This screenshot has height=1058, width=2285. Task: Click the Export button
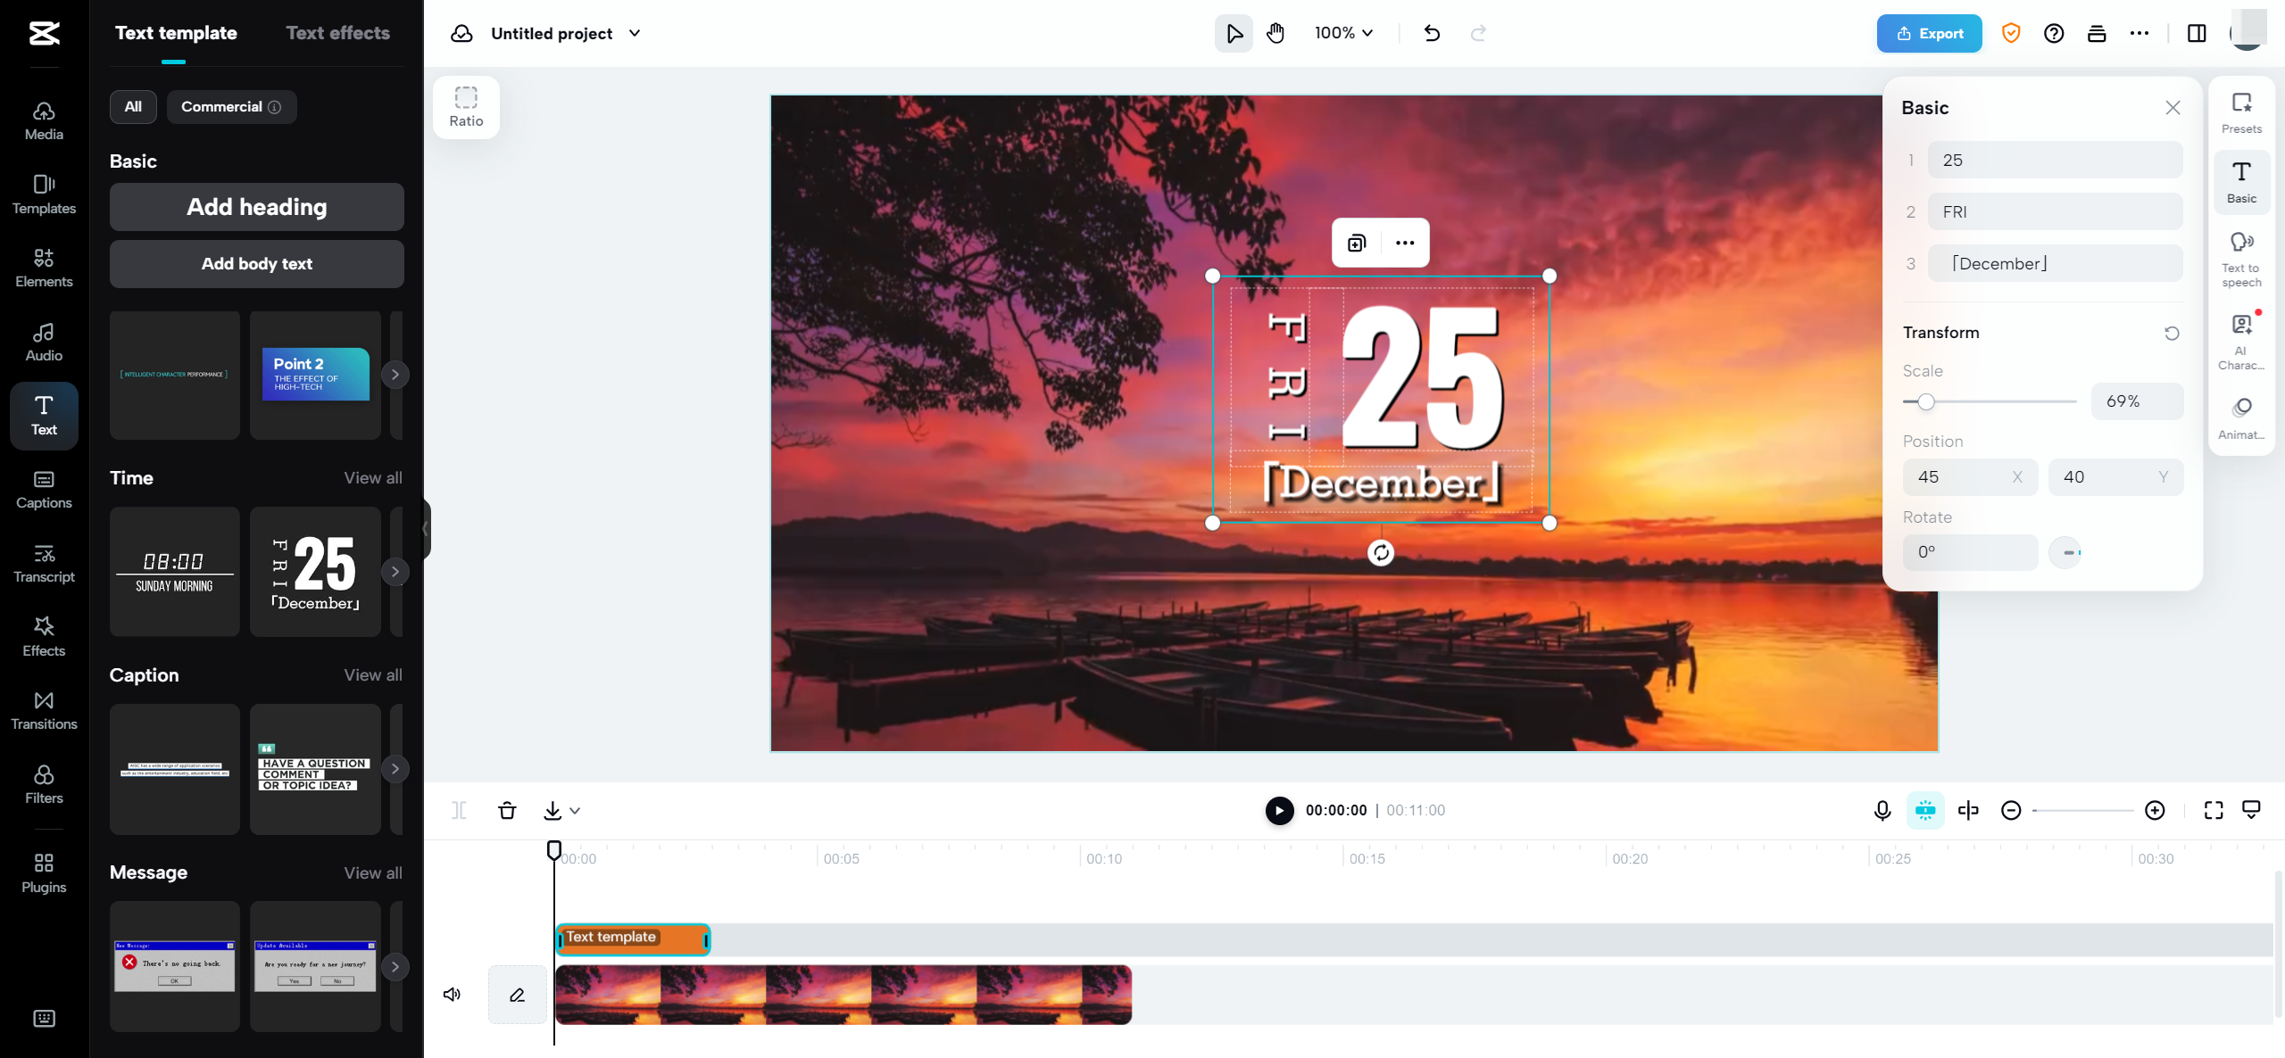pos(1929,33)
